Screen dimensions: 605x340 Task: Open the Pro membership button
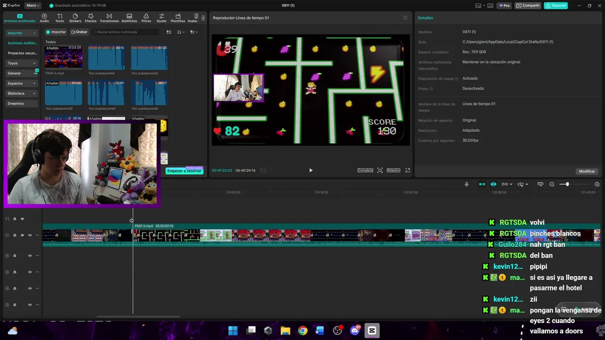coord(505,6)
